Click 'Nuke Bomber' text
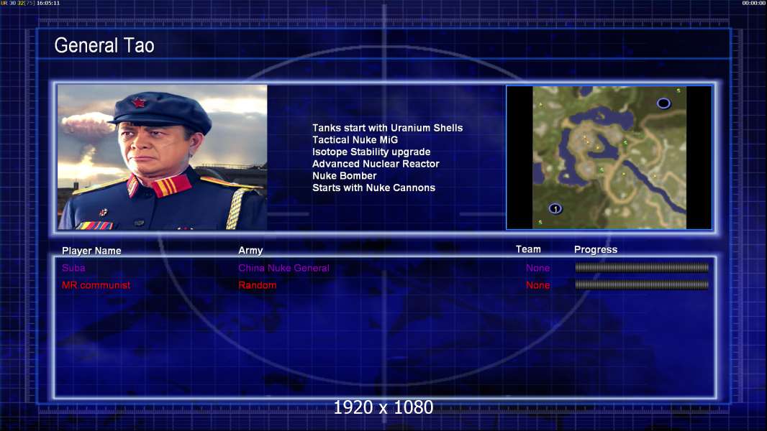 pos(345,176)
